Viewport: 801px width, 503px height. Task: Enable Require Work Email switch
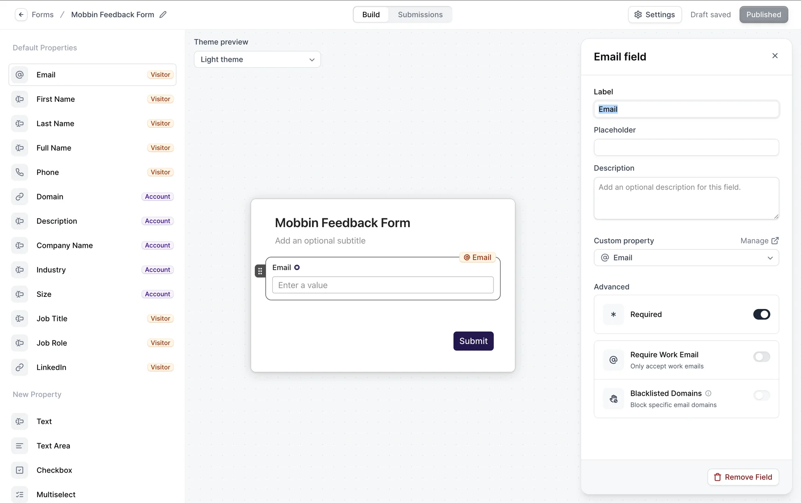pos(761,357)
